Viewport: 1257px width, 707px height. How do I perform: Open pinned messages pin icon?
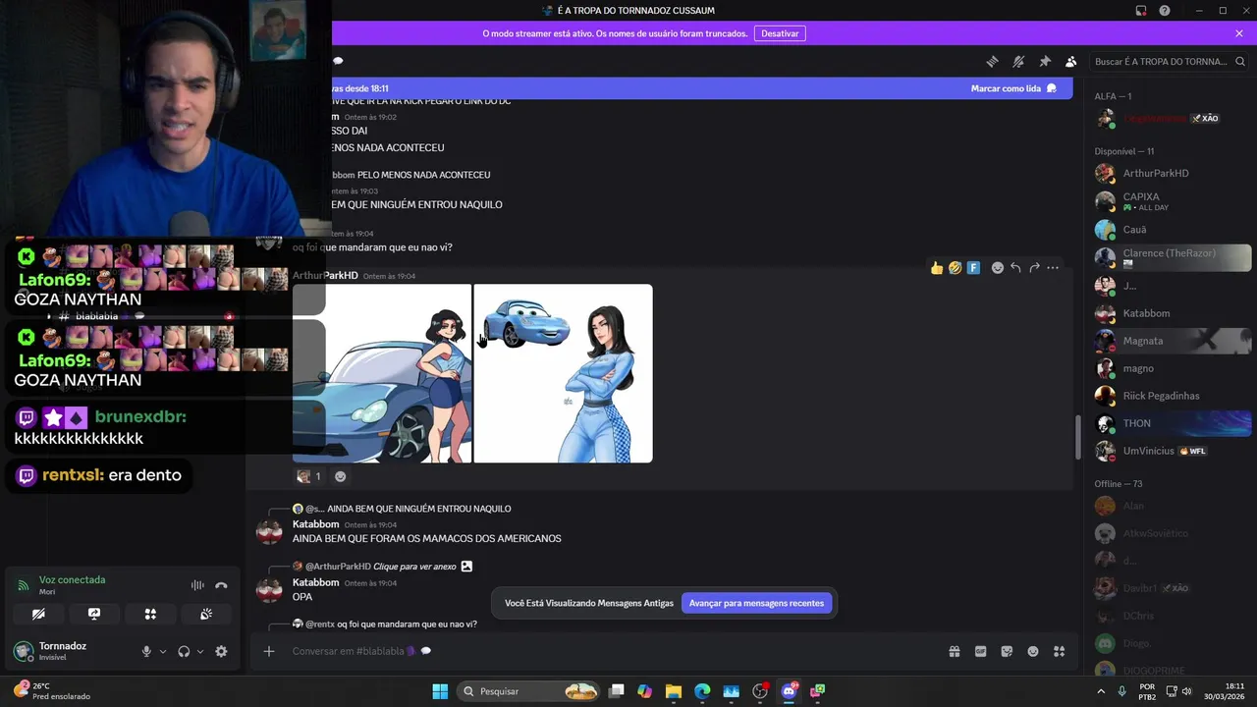[1045, 61]
